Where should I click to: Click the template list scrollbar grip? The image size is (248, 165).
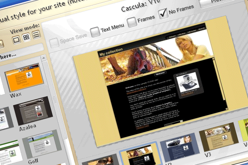pyautogui.click(x=55, y=100)
